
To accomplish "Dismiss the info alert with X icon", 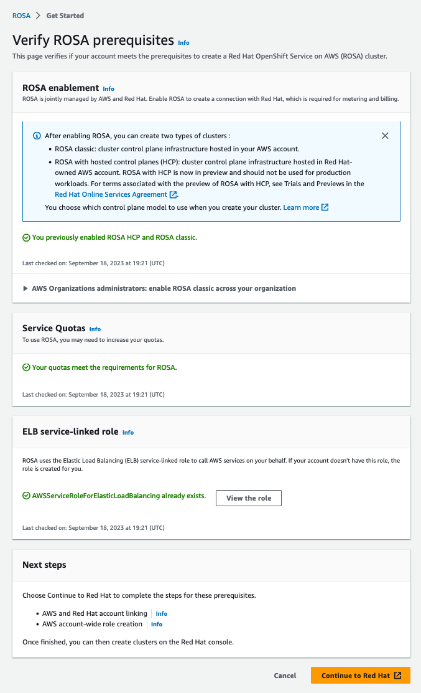I will click(x=385, y=136).
